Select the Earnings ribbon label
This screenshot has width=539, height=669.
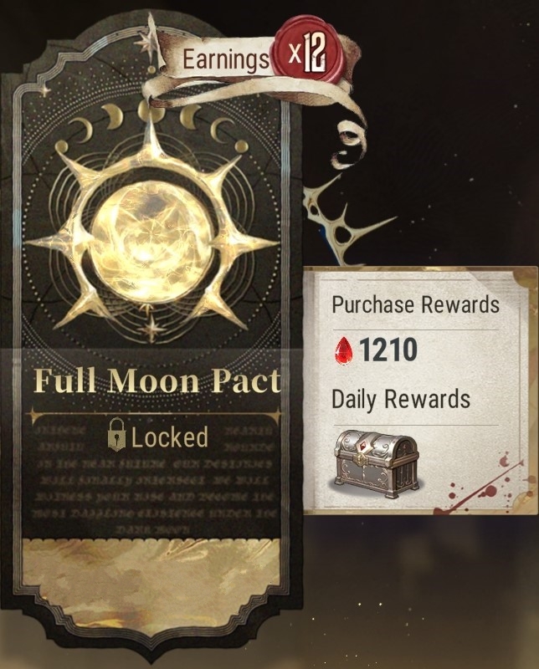coord(226,59)
